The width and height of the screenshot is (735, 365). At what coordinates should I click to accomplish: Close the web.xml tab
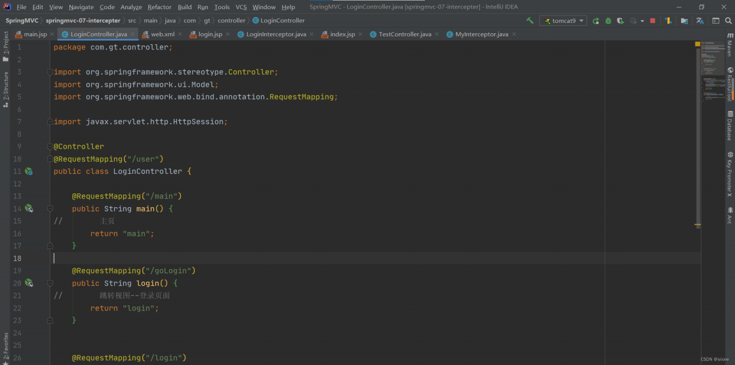[x=180, y=34]
